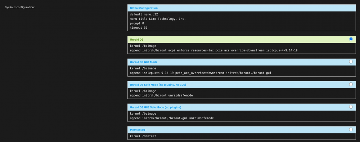
Task: Click Safe Mode 'append initrd=/bzroot unraidsafemode' line
Action: [x=161, y=95]
